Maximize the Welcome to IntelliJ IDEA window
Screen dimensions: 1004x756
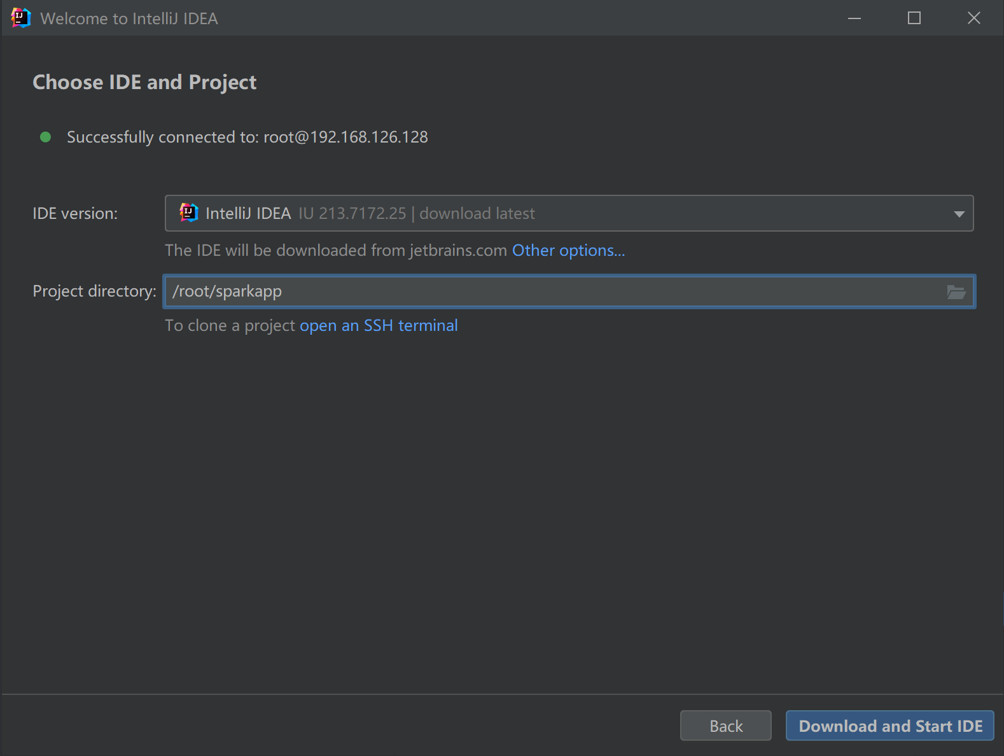click(914, 18)
